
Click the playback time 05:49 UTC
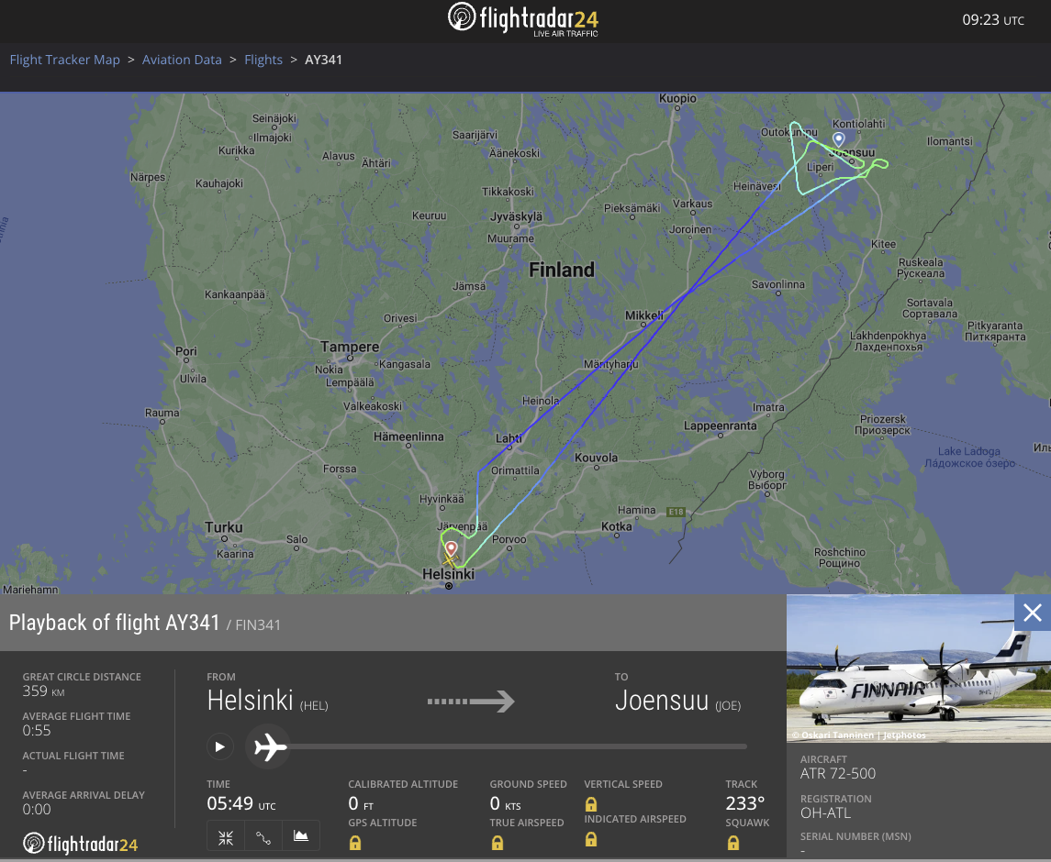241,803
